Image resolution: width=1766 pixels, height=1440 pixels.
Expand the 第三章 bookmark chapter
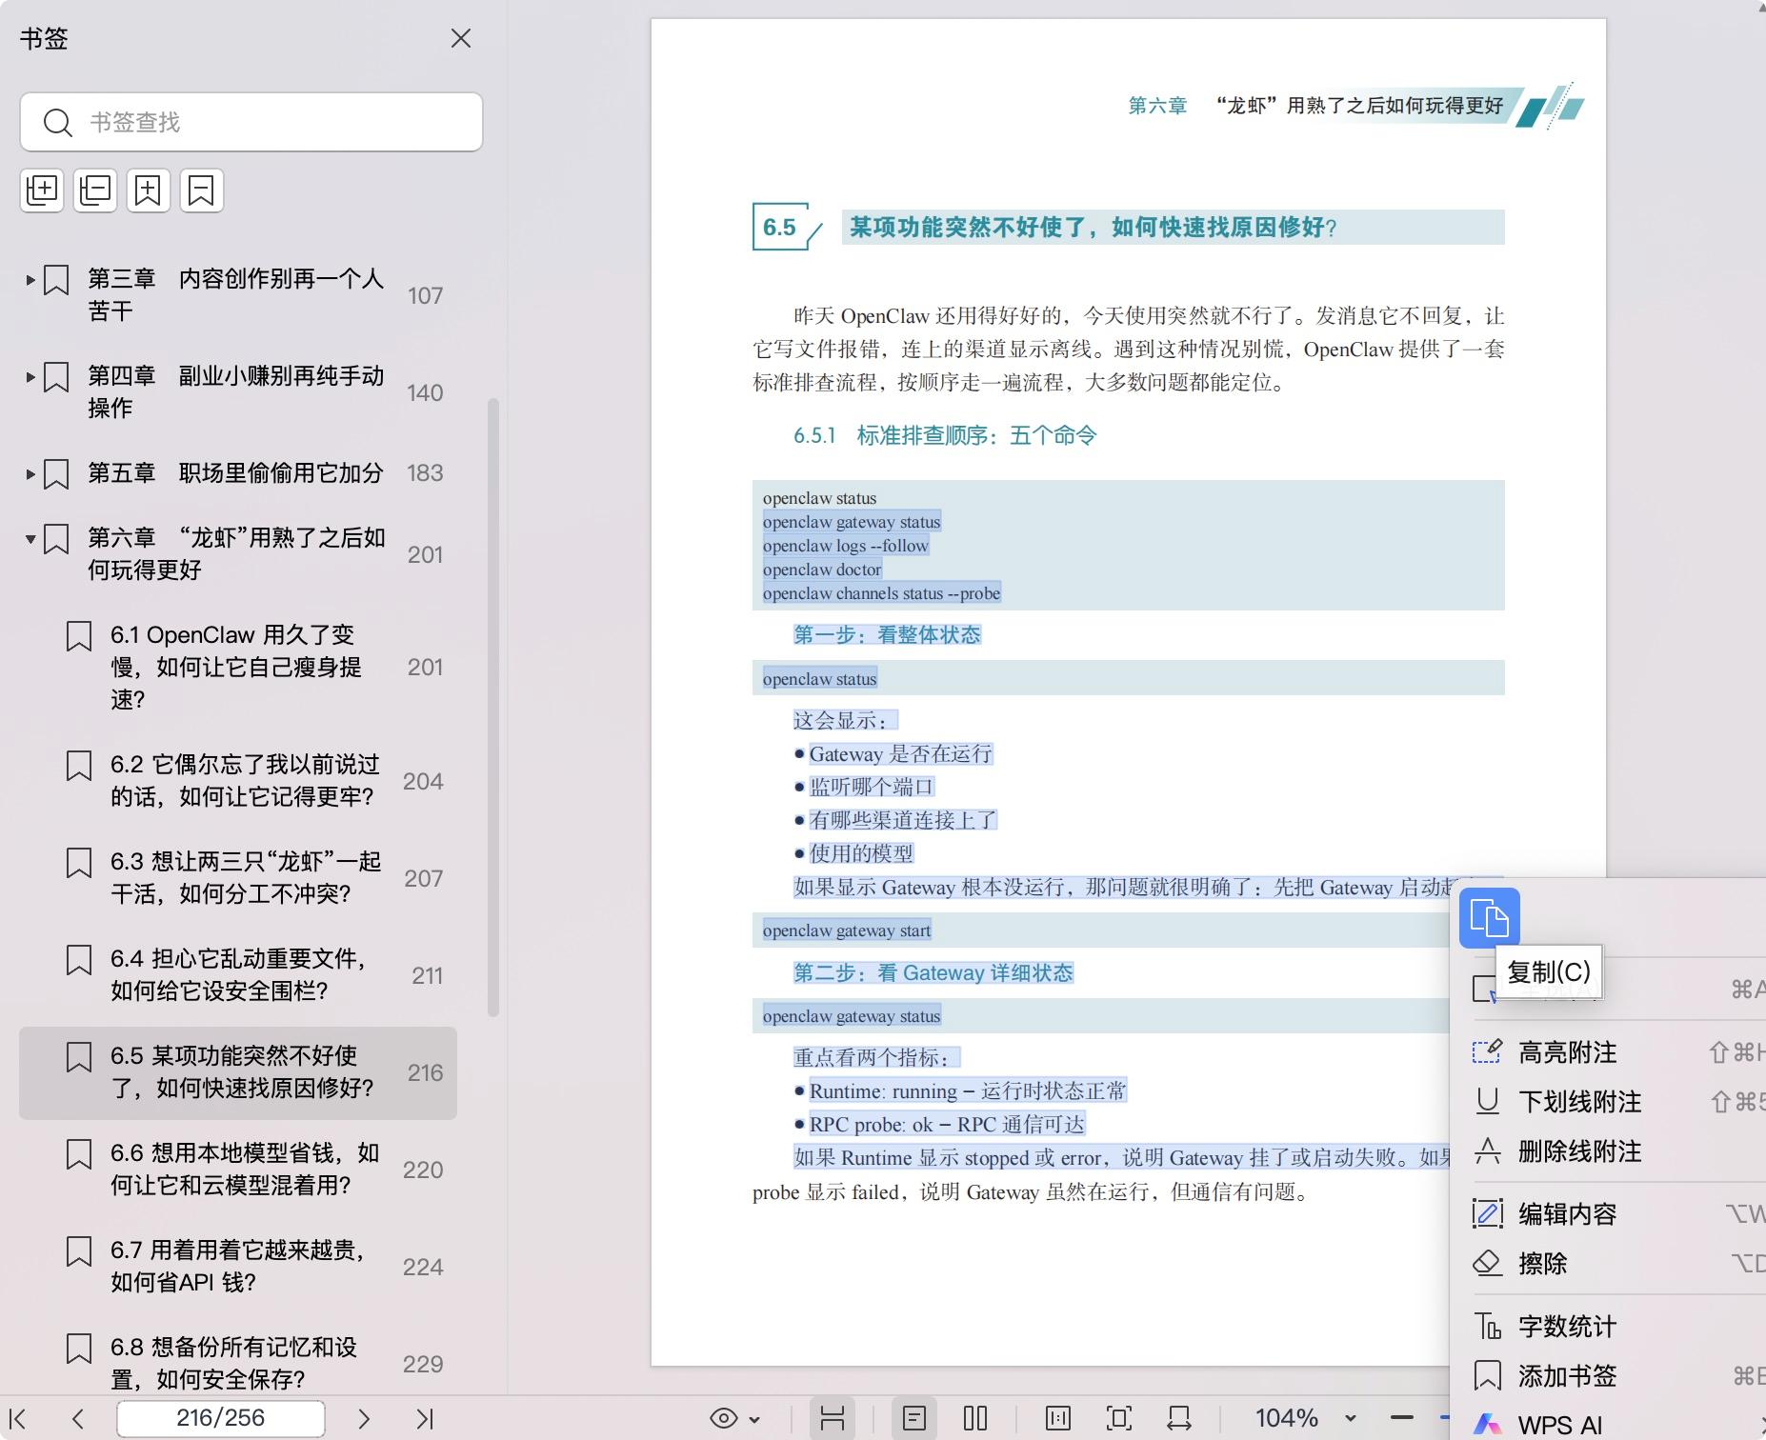pos(30,280)
